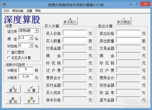The height and width of the screenshot is (110, 152).
Task: Click the 证交所 label
Action: [12, 32]
